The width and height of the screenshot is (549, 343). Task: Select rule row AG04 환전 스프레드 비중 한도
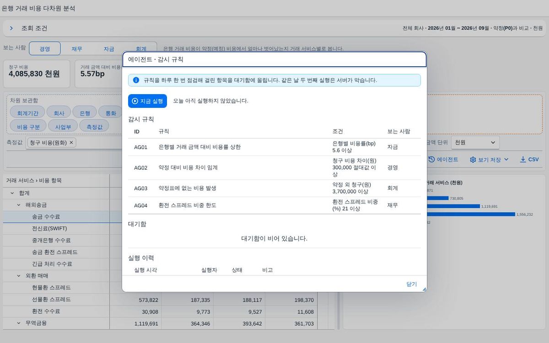pyautogui.click(x=274, y=205)
